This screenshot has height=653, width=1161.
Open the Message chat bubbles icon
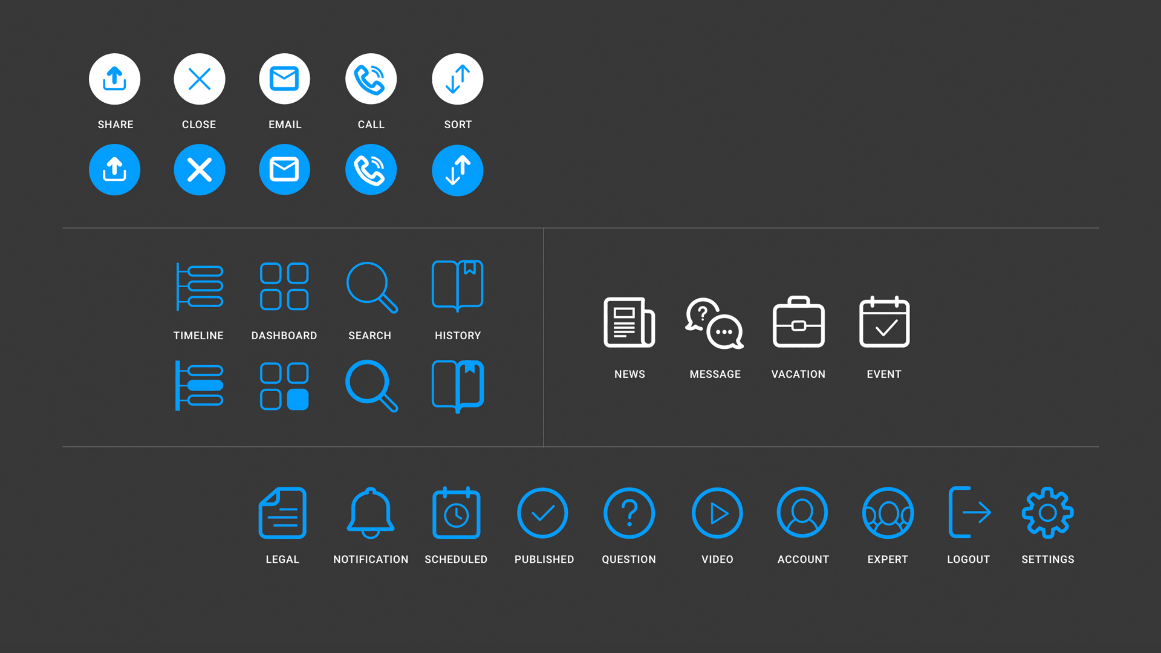714,323
